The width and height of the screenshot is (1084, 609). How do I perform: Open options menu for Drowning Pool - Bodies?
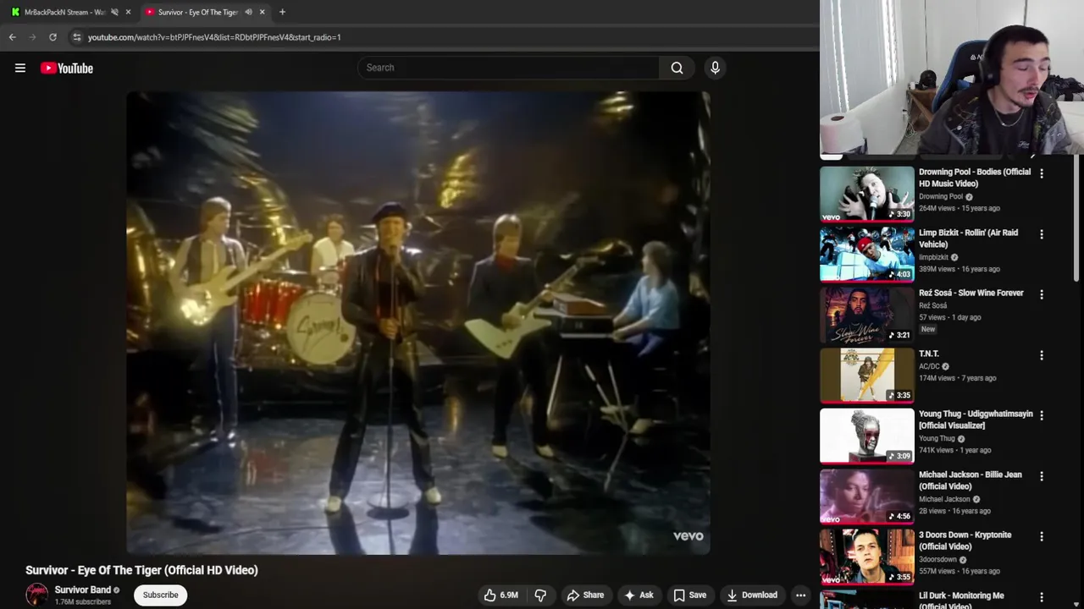click(1042, 173)
